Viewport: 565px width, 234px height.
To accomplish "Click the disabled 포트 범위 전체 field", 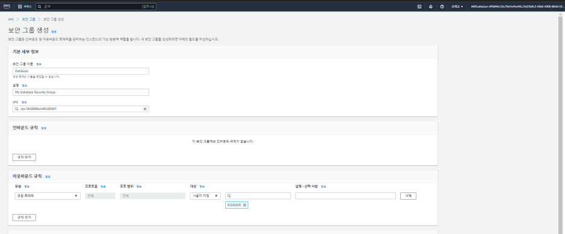I will (153, 196).
